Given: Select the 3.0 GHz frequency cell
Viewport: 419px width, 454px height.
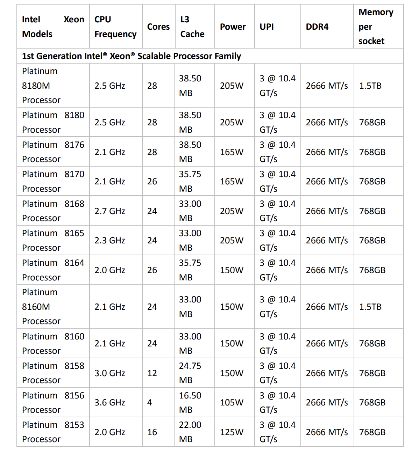Looking at the screenshot, I should 110,373.
